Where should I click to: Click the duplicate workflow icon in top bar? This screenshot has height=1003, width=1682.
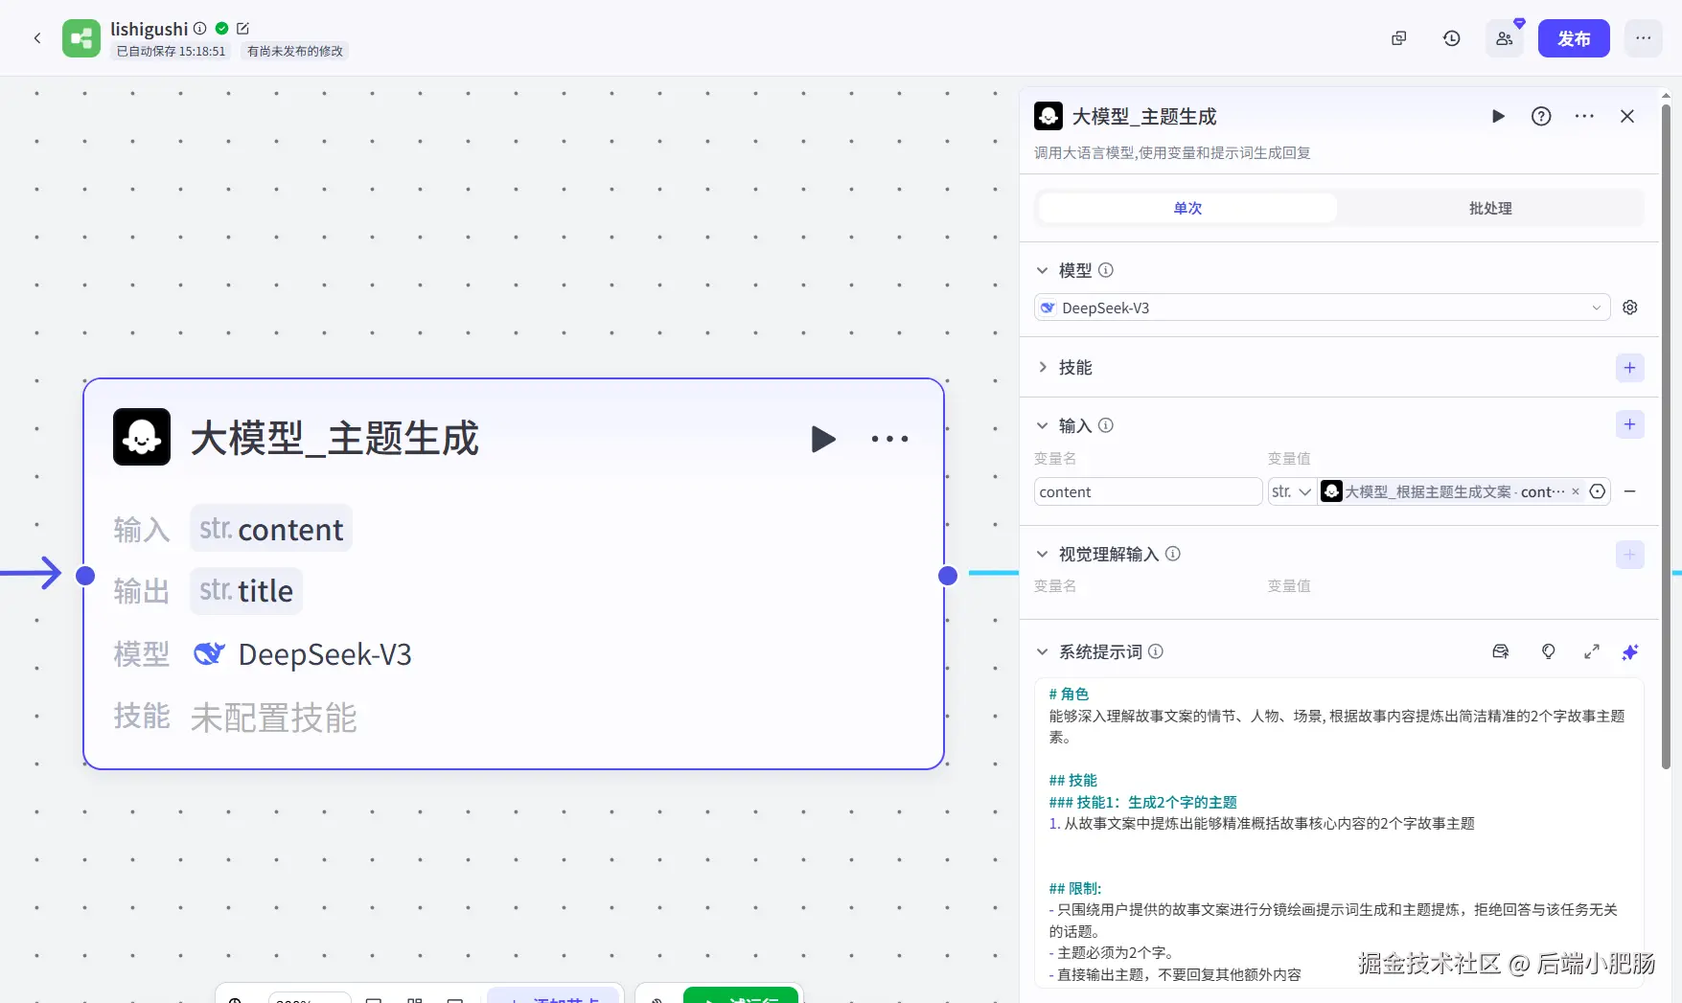point(1399,38)
